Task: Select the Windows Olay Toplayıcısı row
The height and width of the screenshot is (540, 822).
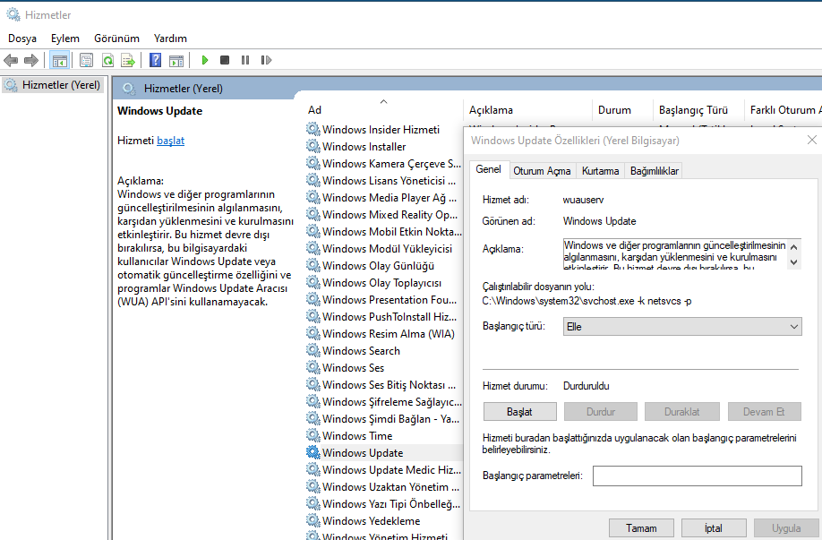Action: [x=384, y=283]
